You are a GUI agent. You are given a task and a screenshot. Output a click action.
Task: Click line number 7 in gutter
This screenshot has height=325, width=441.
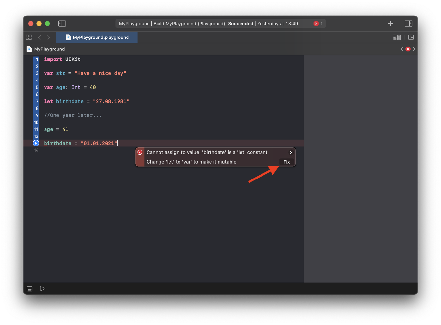37,101
